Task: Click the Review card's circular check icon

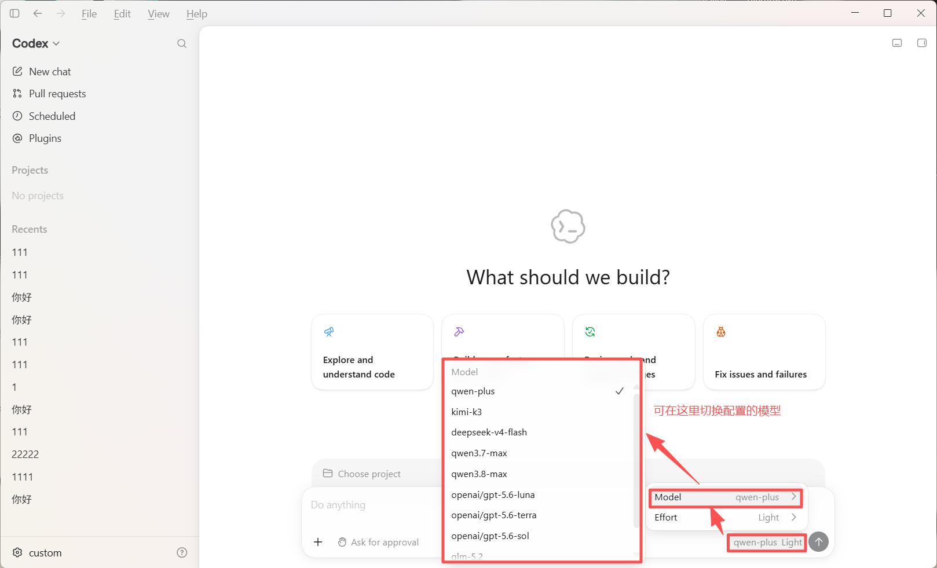Action: [x=590, y=332]
